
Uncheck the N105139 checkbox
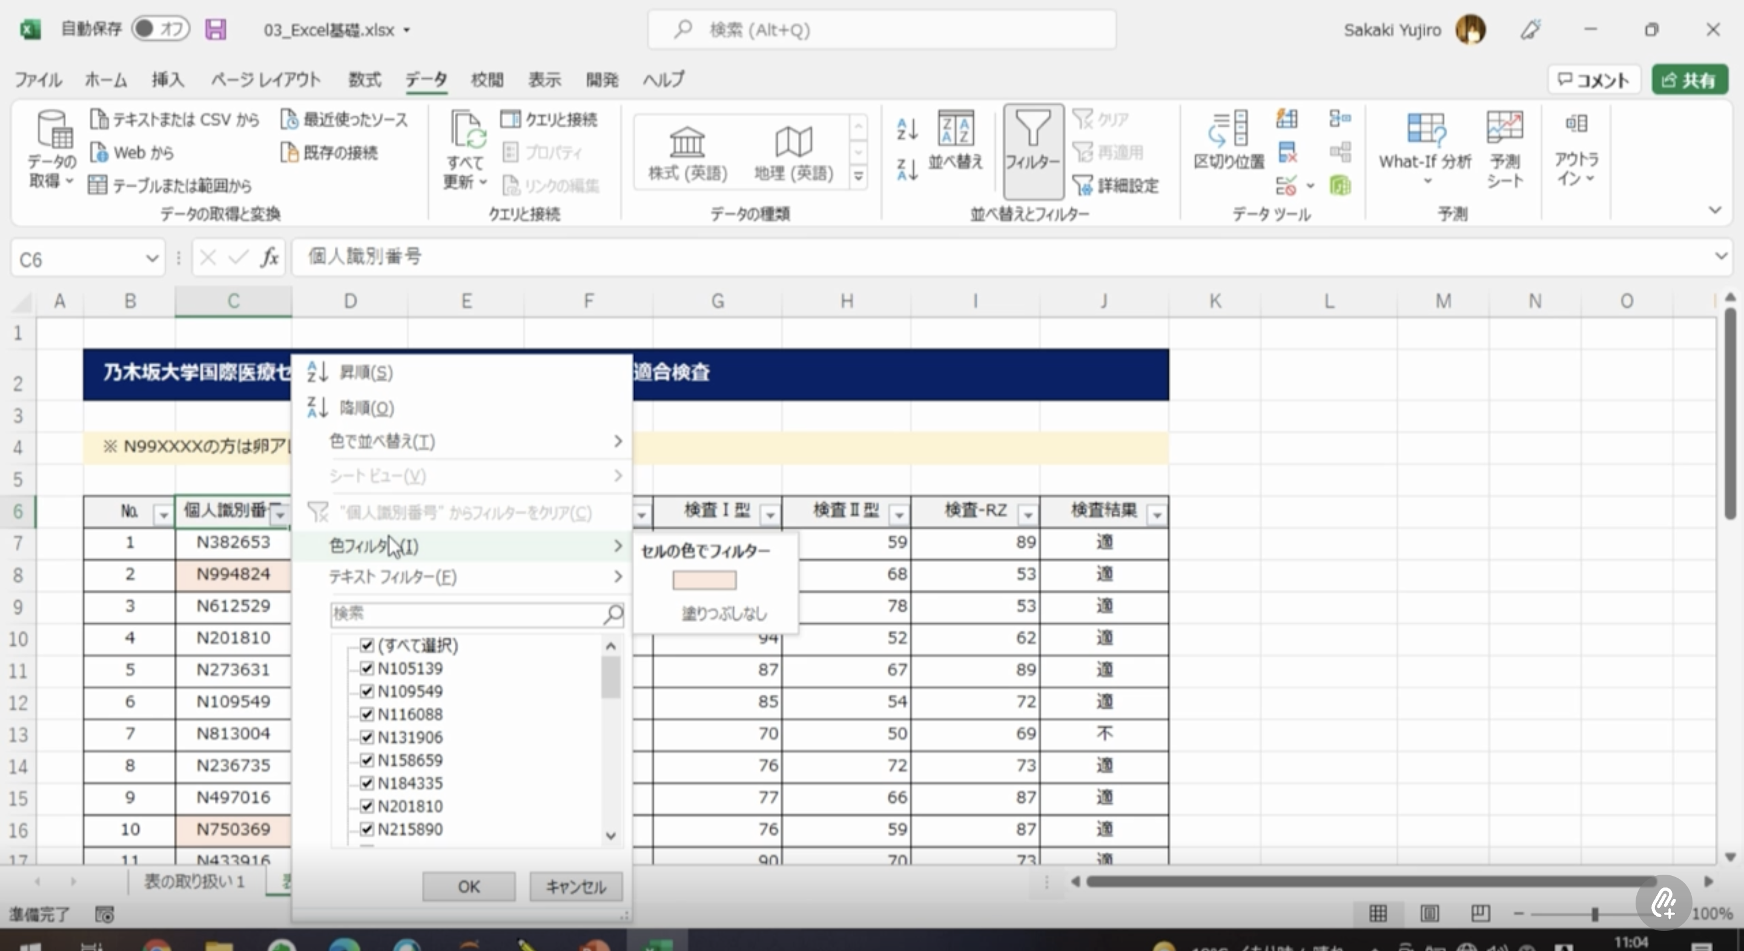click(x=367, y=668)
